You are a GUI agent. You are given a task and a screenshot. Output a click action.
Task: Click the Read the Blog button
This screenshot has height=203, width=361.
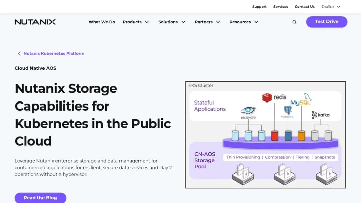pyautogui.click(x=40, y=198)
